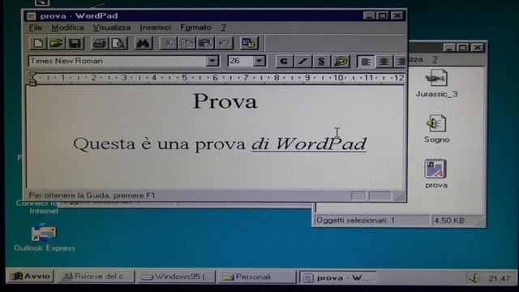The width and height of the screenshot is (519, 292).
Task: Toggle bold with the G button
Action: (x=284, y=62)
